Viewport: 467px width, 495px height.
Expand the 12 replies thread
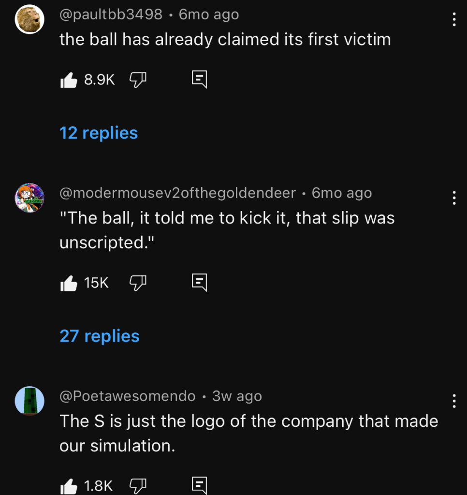[x=99, y=133]
